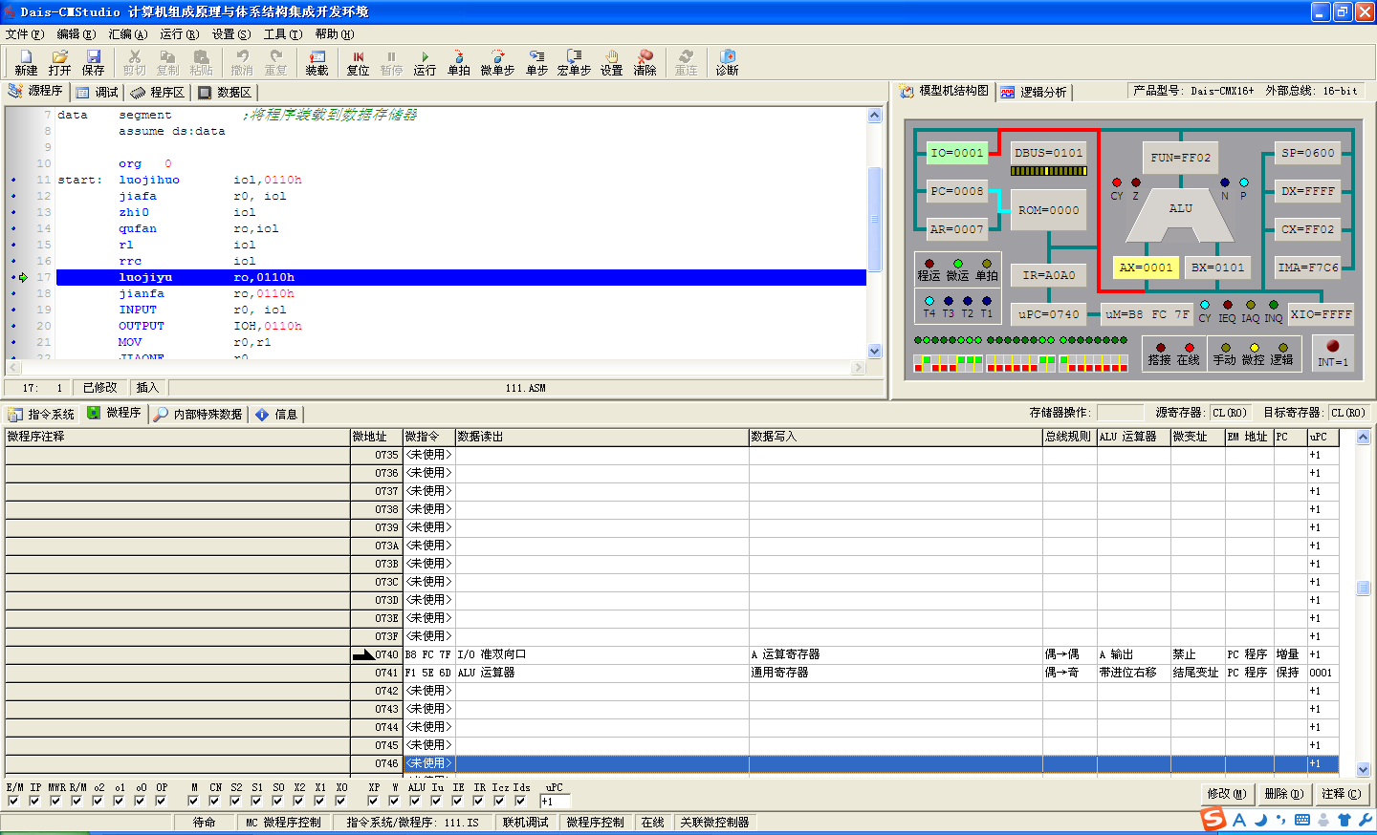
Task: Click the IME soft keyboard icon
Action: click(x=1302, y=820)
